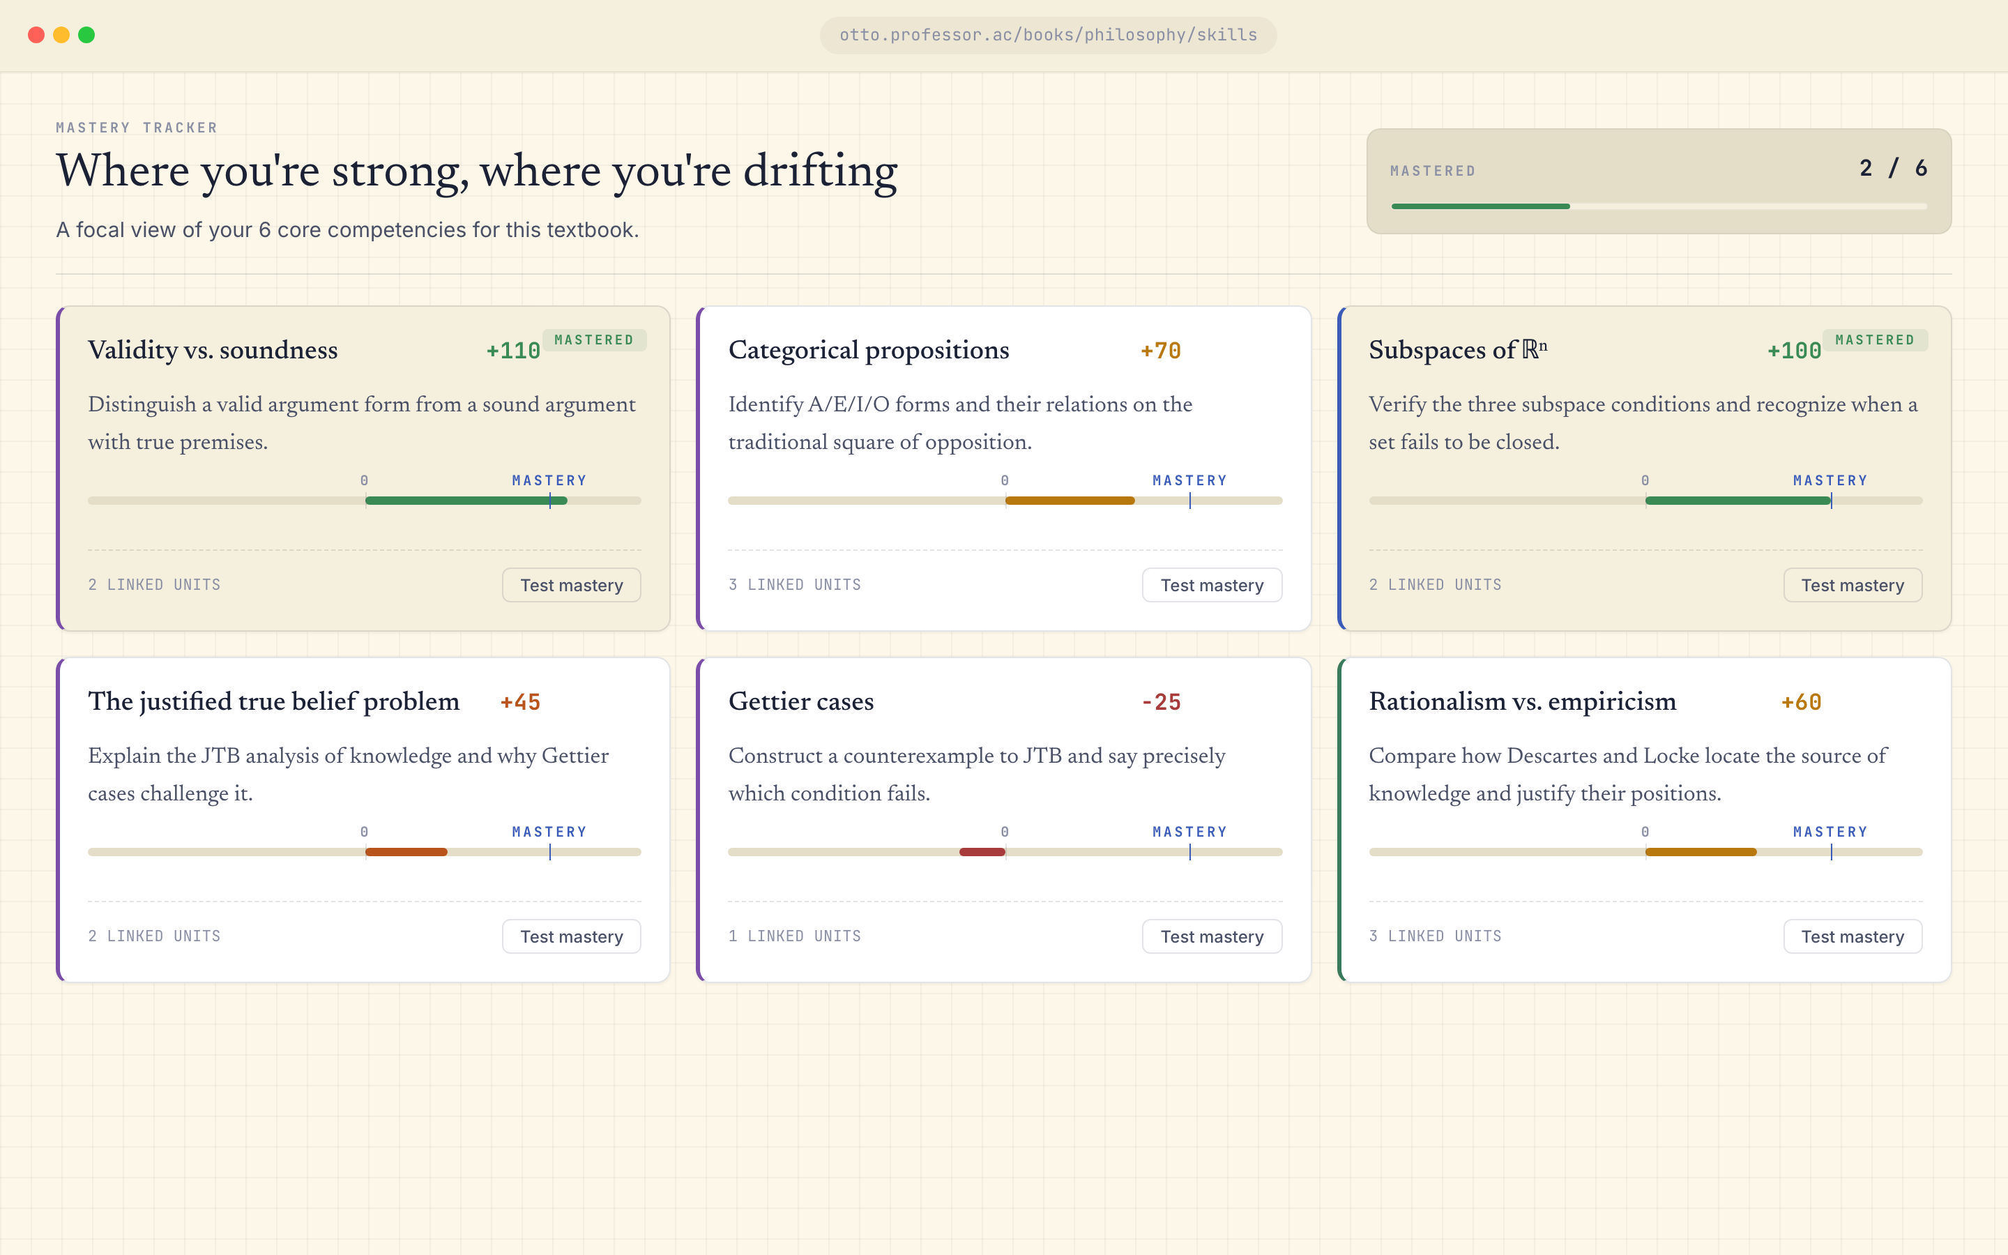Click 2 LINKED UNITS on Validity vs. soundness
2008x1255 pixels.
154,584
